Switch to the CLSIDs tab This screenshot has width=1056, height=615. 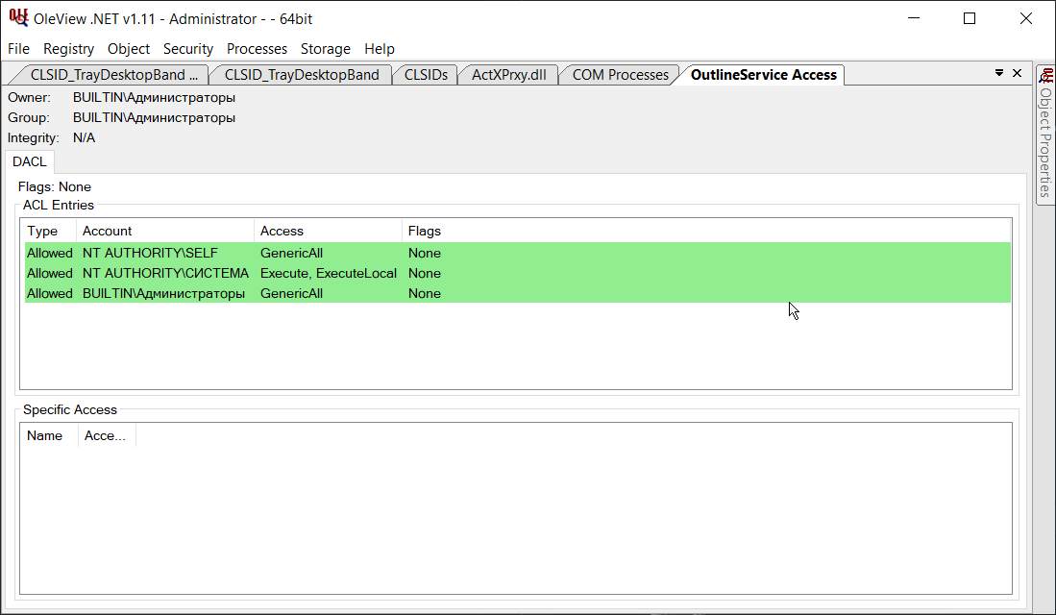pyautogui.click(x=426, y=75)
